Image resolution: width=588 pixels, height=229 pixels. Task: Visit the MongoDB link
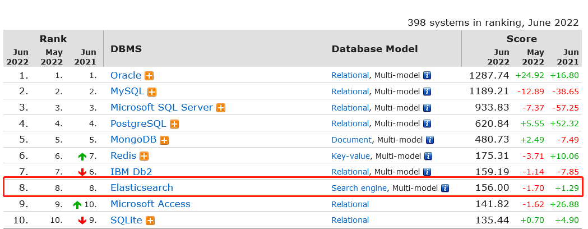click(133, 140)
